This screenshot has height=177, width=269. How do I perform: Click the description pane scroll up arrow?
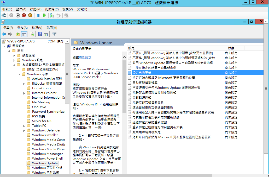click(124, 58)
